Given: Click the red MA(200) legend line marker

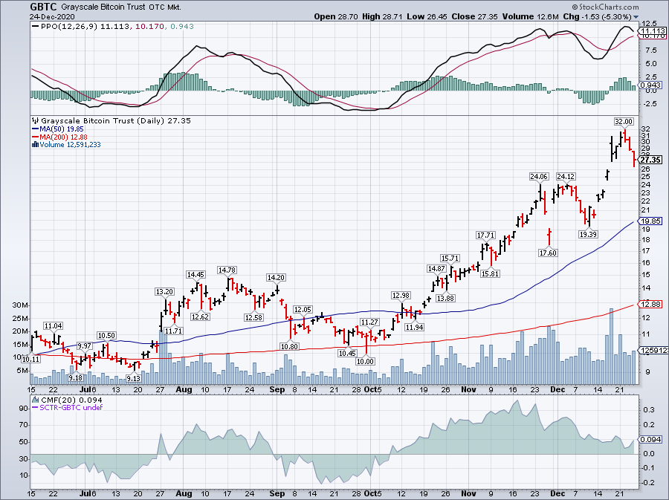Looking at the screenshot, I should click(36, 137).
